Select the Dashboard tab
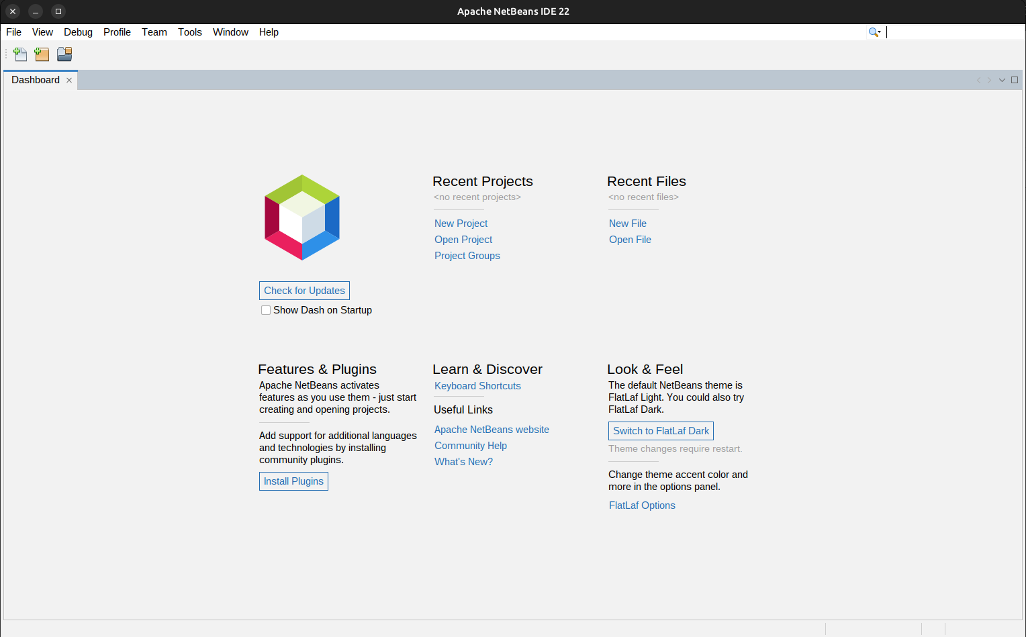 35,79
